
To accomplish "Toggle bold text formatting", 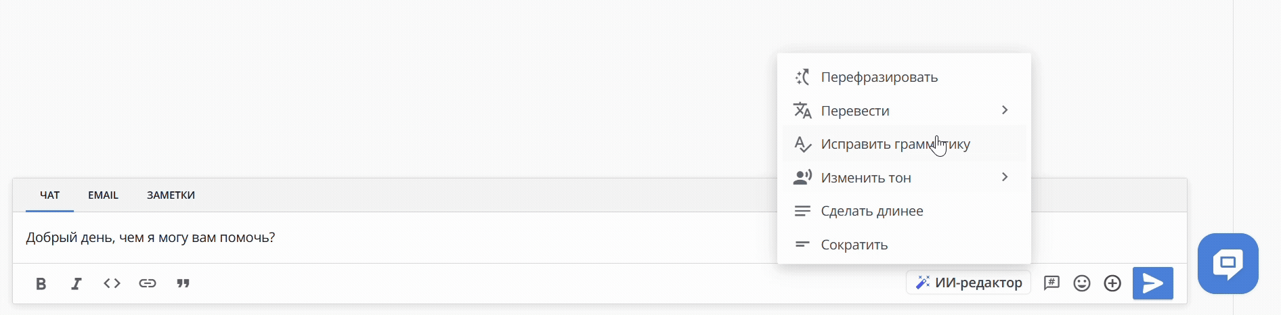I will tap(41, 283).
